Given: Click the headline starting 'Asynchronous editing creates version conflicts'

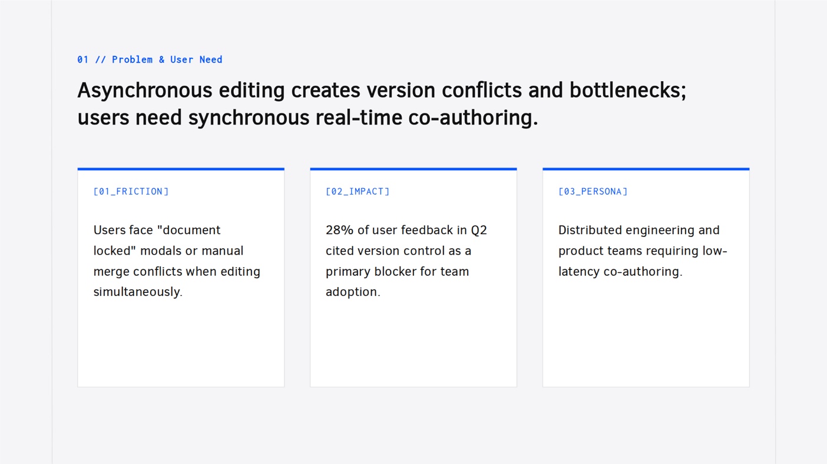Looking at the screenshot, I should point(382,104).
